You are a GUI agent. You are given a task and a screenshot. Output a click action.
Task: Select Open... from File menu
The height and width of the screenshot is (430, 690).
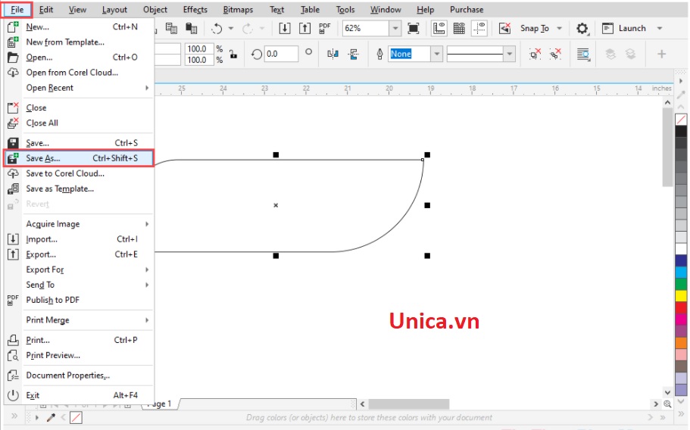pyautogui.click(x=79, y=58)
